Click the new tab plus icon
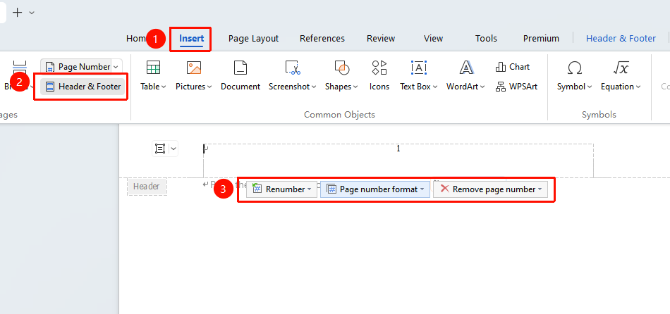The width and height of the screenshot is (670, 314). (x=18, y=13)
